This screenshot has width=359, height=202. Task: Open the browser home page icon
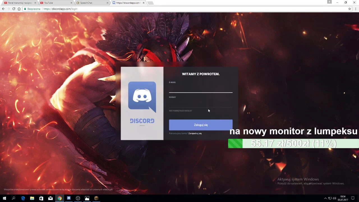click(x=19, y=9)
